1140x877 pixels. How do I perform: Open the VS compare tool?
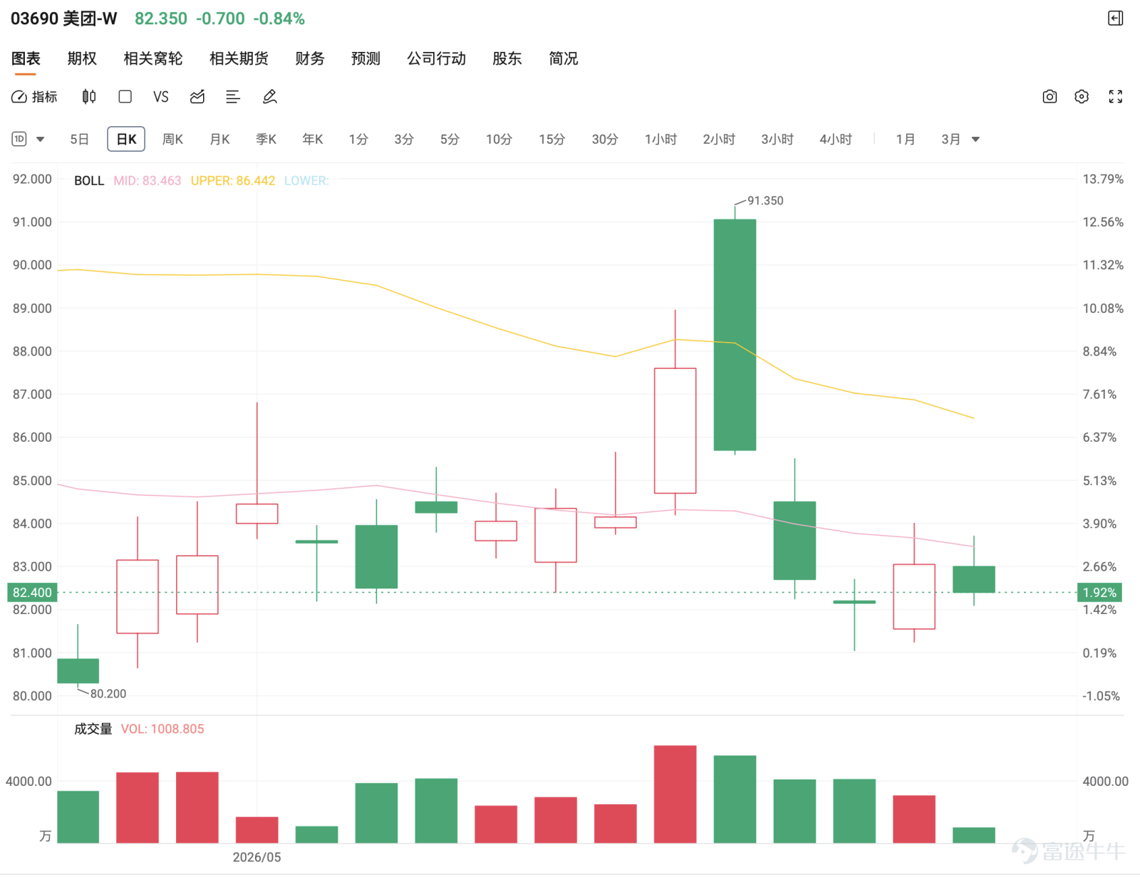(x=161, y=97)
